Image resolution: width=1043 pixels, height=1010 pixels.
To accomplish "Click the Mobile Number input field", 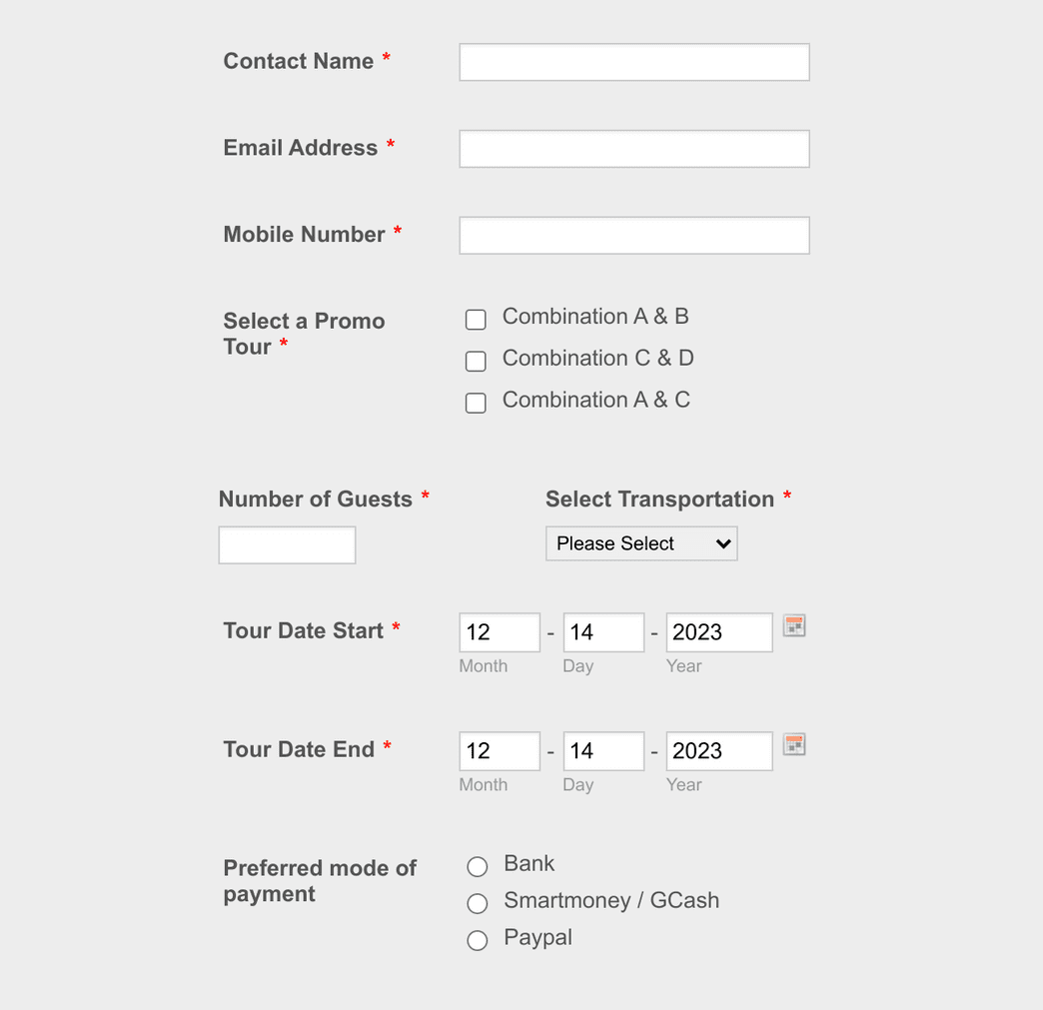I will pos(633,235).
